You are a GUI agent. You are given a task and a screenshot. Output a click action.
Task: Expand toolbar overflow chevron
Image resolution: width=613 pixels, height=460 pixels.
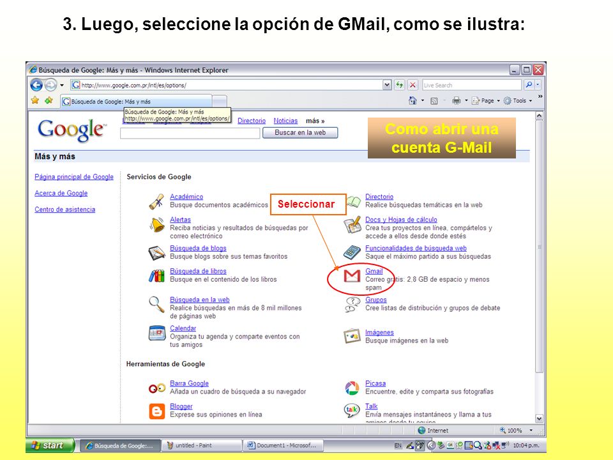coord(540,96)
